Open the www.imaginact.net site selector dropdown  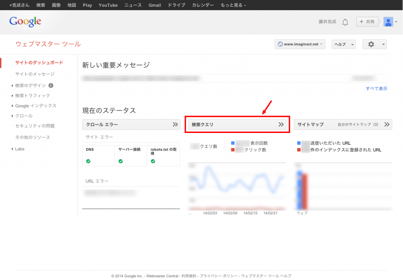click(300, 44)
